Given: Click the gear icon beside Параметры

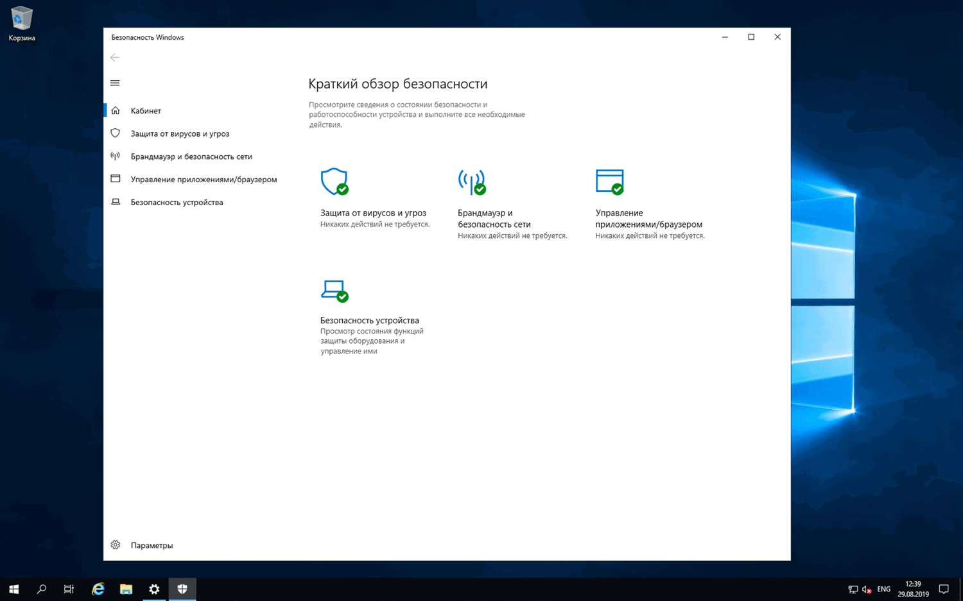Looking at the screenshot, I should [116, 545].
